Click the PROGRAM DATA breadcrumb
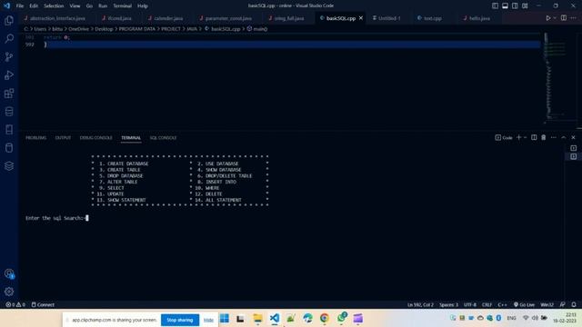The image size is (582, 327). click(x=137, y=28)
